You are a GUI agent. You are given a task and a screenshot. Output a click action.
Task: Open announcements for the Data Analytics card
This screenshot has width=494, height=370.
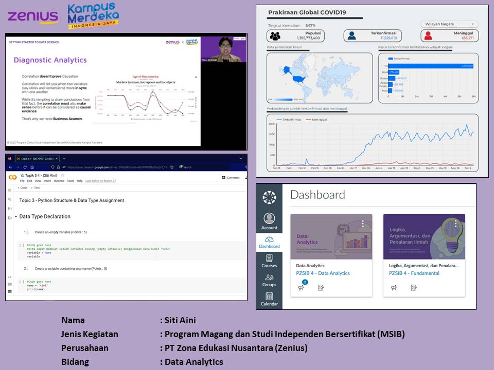(x=301, y=288)
